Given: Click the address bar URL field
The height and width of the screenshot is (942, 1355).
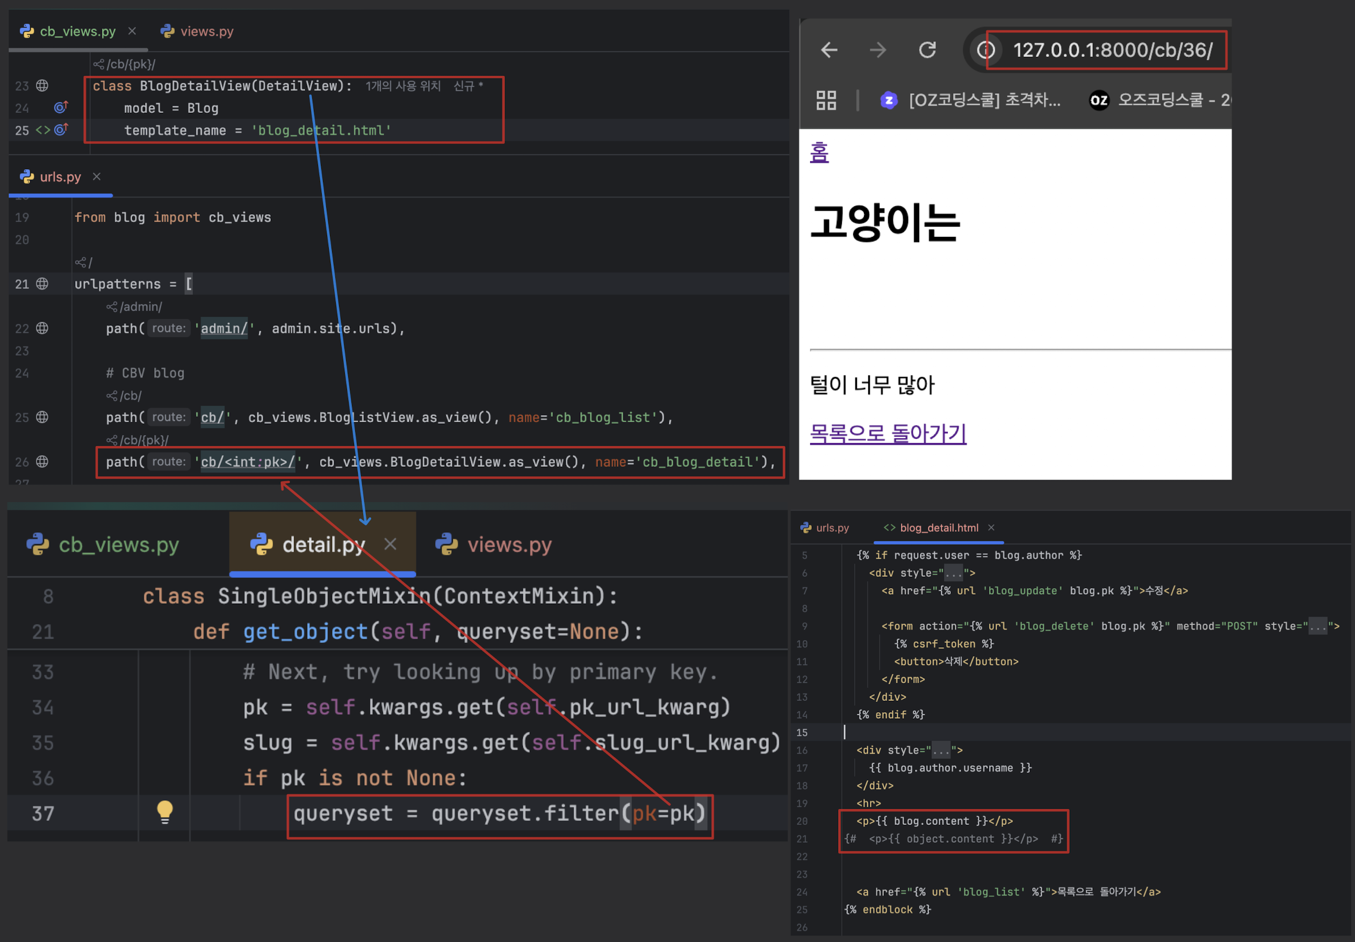Looking at the screenshot, I should (1113, 50).
